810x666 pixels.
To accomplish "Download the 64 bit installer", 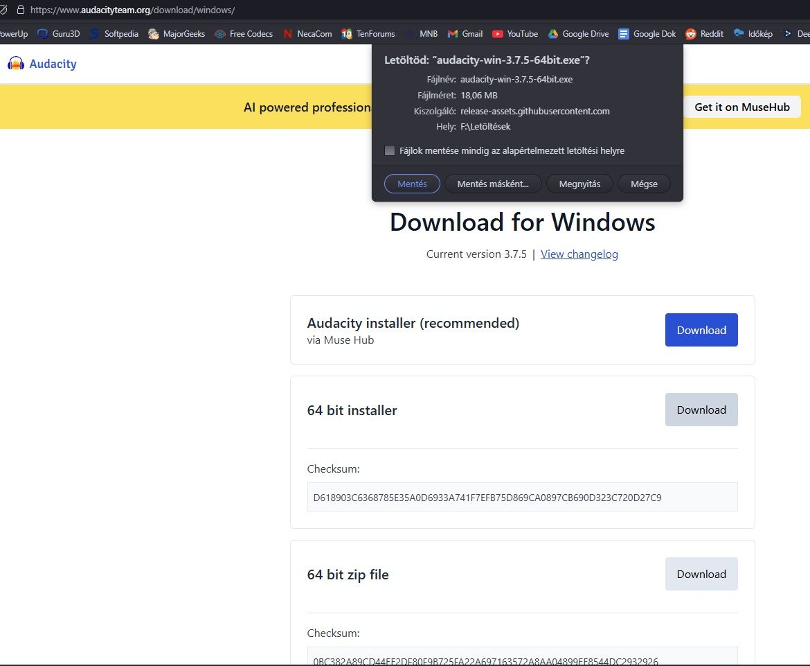I will tap(701, 410).
